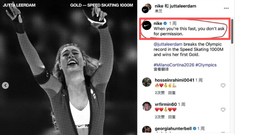Reply to vrfirmin60's comment using 回复
Screen dimensions: 267x135
(x=172, y=117)
